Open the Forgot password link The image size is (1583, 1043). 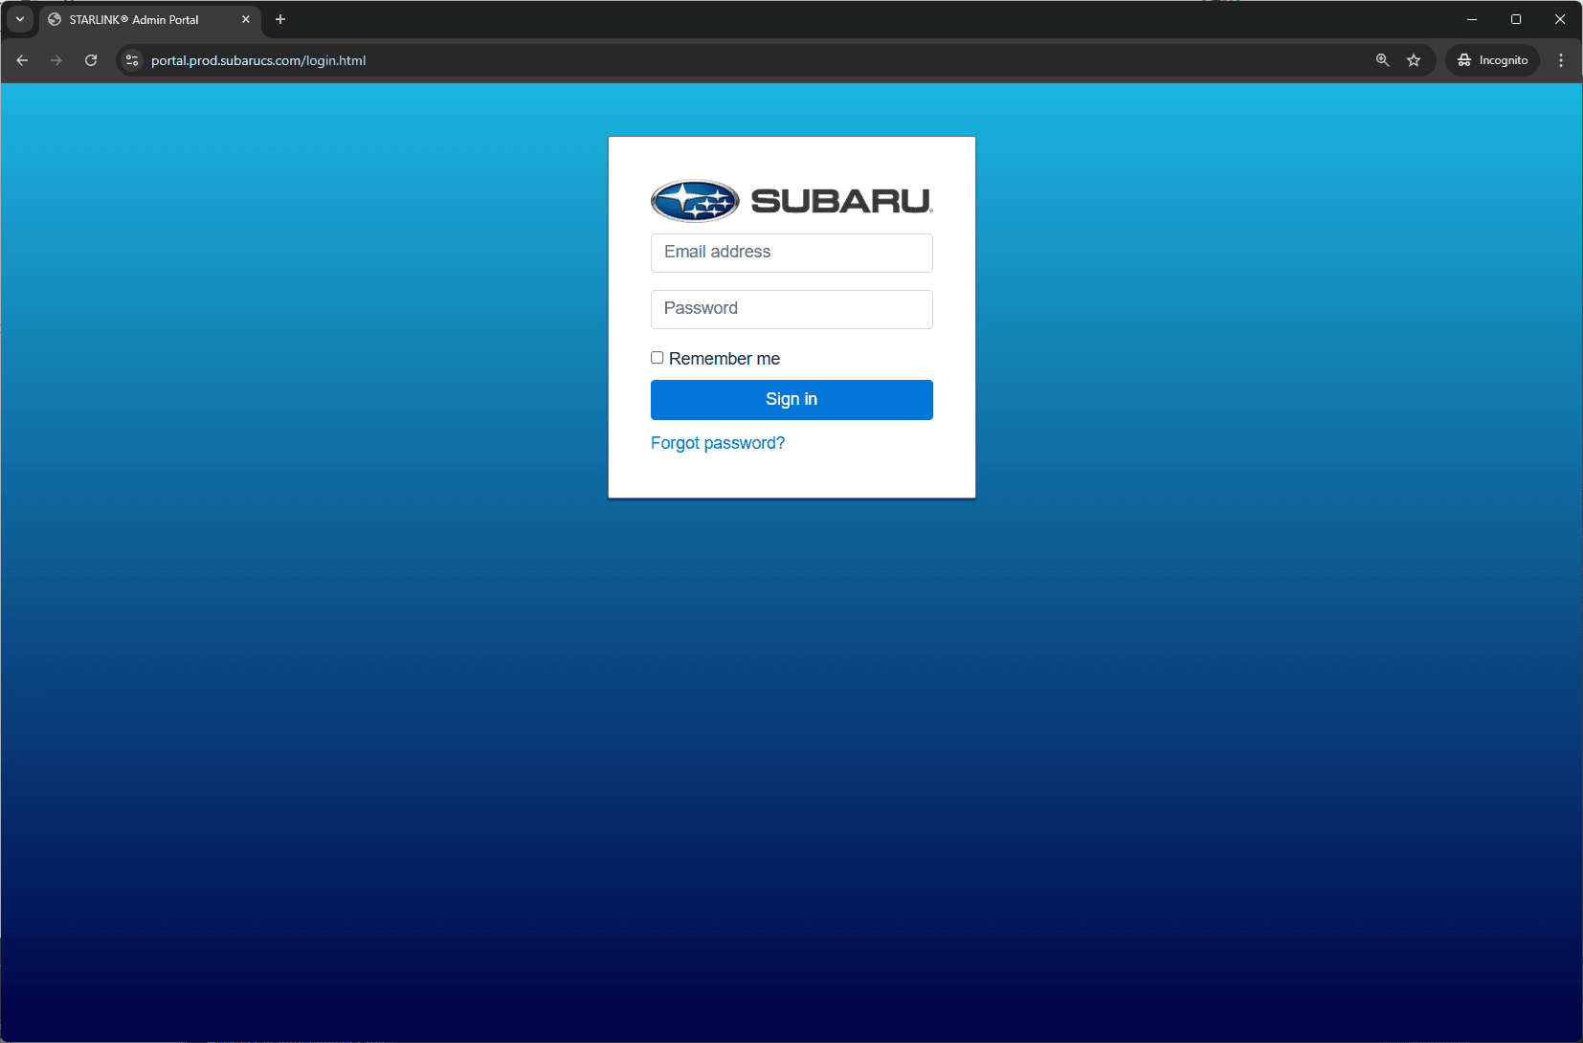[x=717, y=442]
